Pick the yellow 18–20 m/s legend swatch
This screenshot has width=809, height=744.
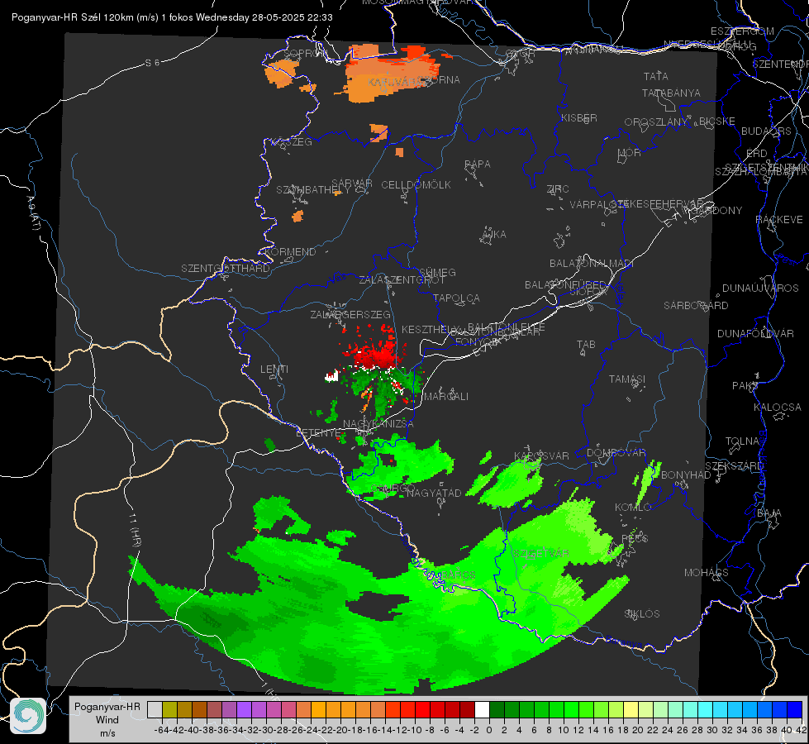(x=631, y=709)
